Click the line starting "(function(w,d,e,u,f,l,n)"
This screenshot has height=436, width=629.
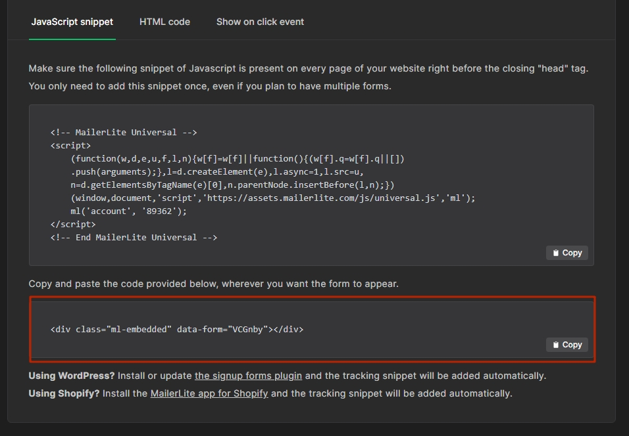238,159
